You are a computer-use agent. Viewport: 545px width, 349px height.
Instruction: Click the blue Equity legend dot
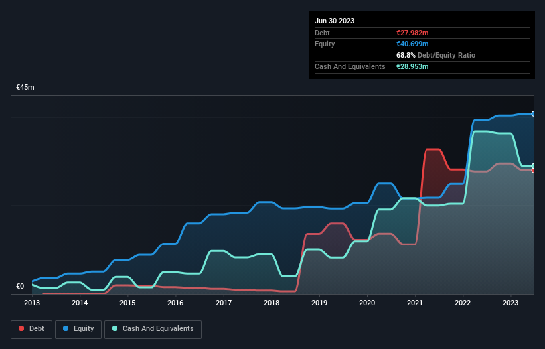[x=66, y=328]
